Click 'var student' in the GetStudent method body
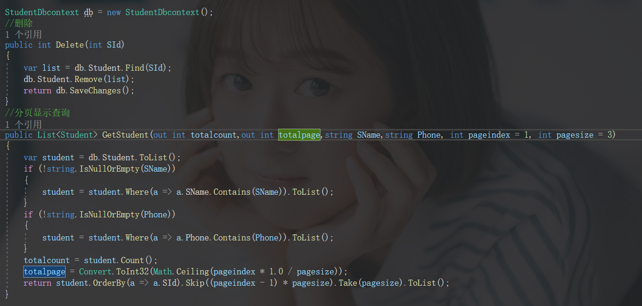 (49, 157)
